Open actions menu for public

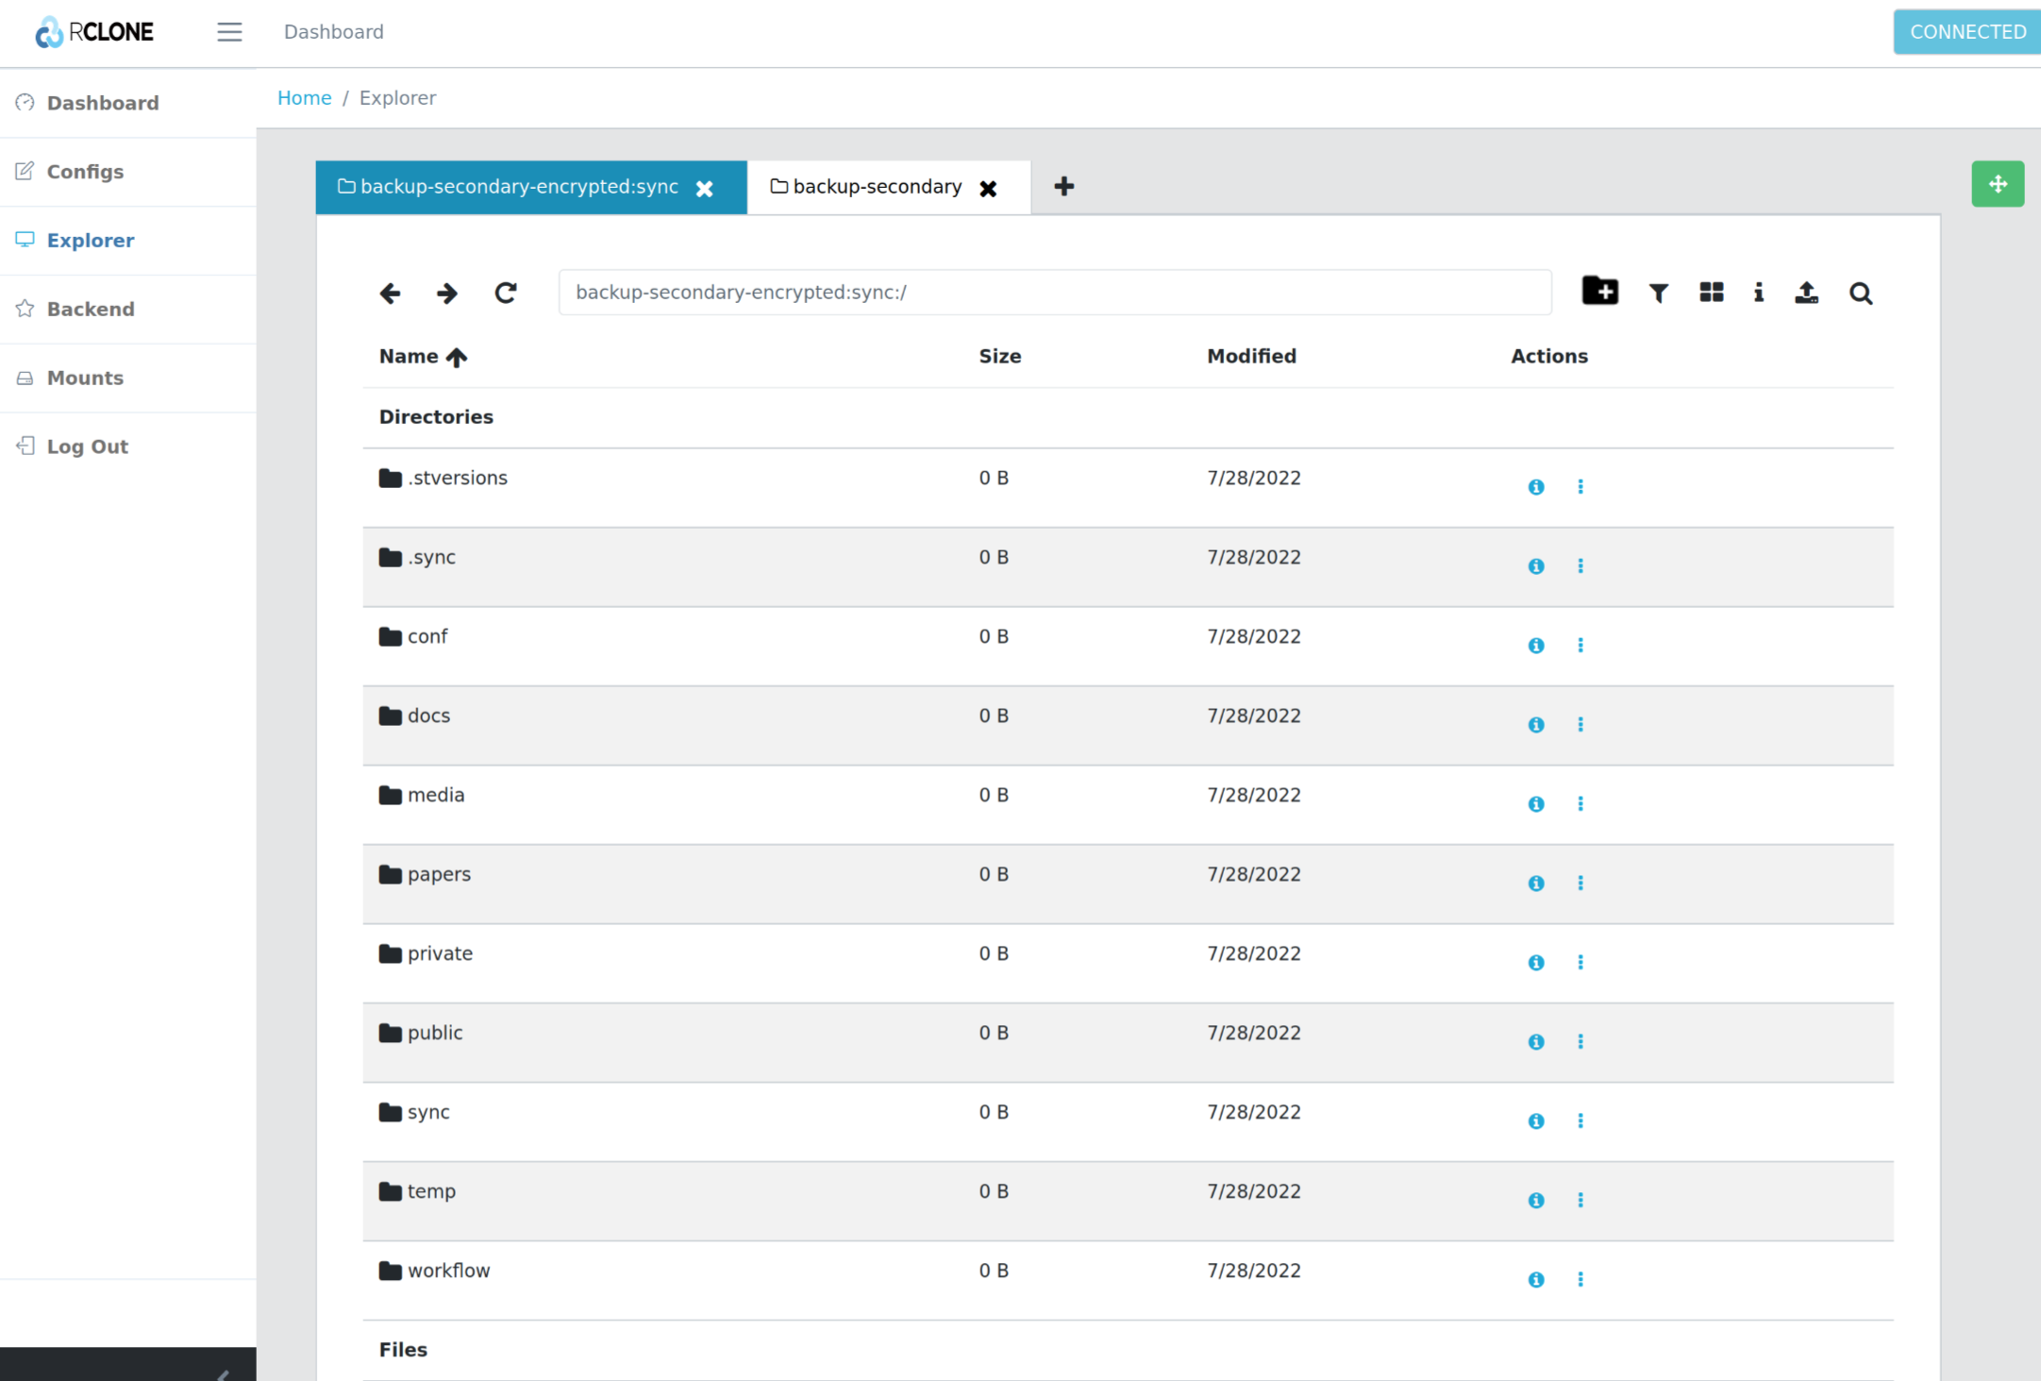(x=1581, y=1042)
